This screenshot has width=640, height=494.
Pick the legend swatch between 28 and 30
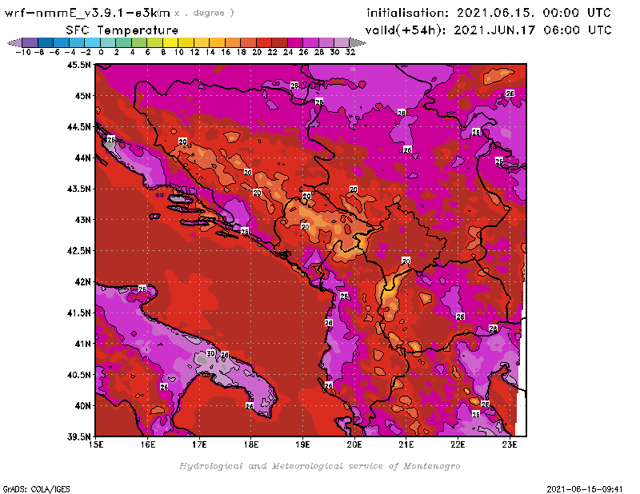pyautogui.click(x=326, y=42)
